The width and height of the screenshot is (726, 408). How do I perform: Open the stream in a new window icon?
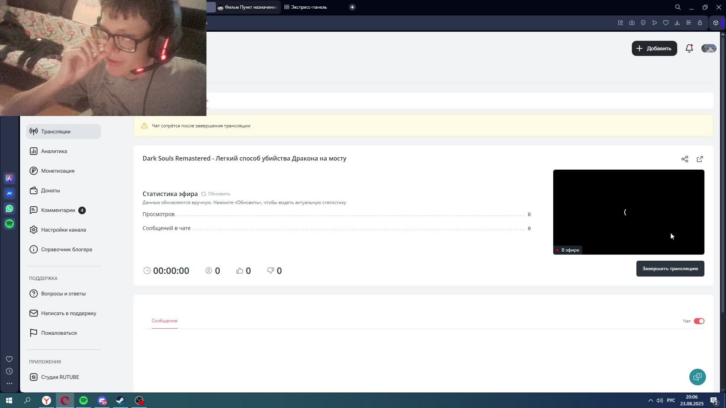point(700,159)
